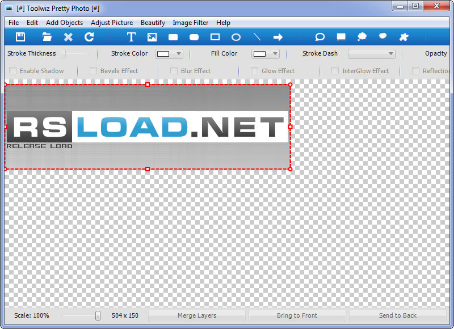Click the Save floppy disk icon
The width and height of the screenshot is (454, 329).
click(20, 37)
